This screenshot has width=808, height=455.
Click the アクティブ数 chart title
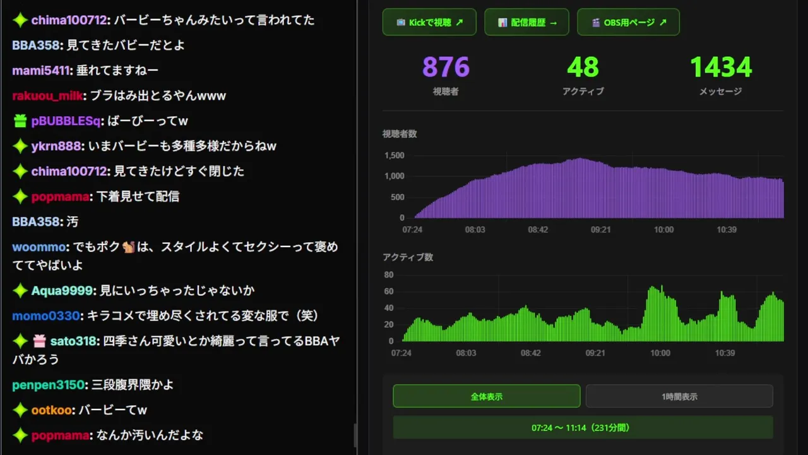pos(408,257)
